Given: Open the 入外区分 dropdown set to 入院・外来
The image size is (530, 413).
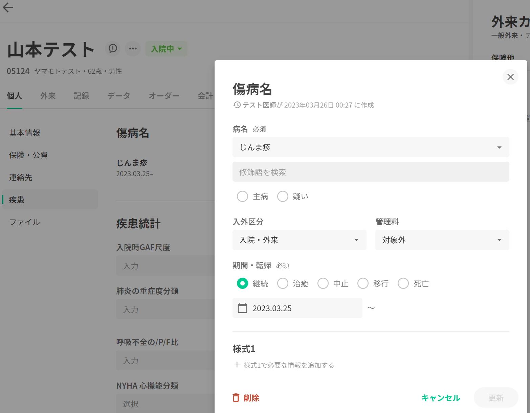Looking at the screenshot, I should 299,240.
